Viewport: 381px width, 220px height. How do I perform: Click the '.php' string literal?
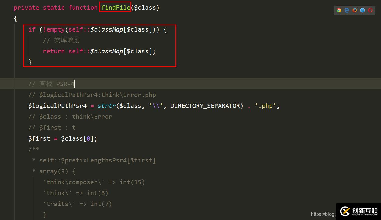point(266,106)
